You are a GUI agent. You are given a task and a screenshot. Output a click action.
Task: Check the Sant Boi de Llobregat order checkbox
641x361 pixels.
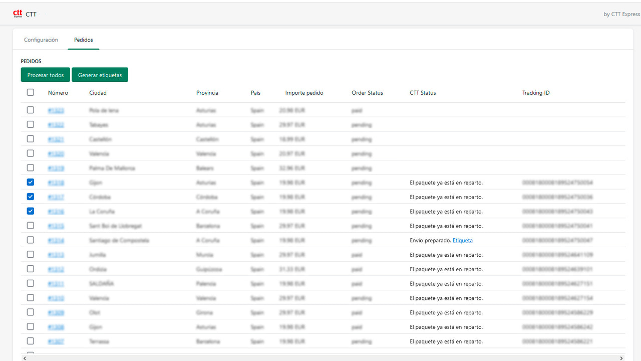[x=30, y=226]
